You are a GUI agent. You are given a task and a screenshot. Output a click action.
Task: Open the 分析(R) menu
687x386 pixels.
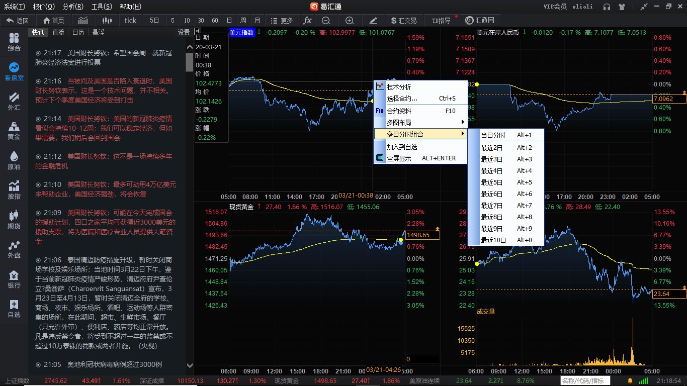[73, 7]
